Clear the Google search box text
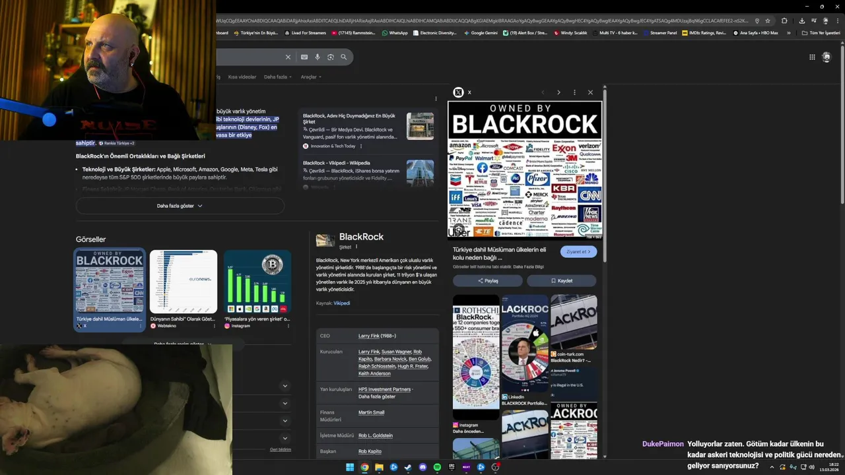 pos(288,57)
